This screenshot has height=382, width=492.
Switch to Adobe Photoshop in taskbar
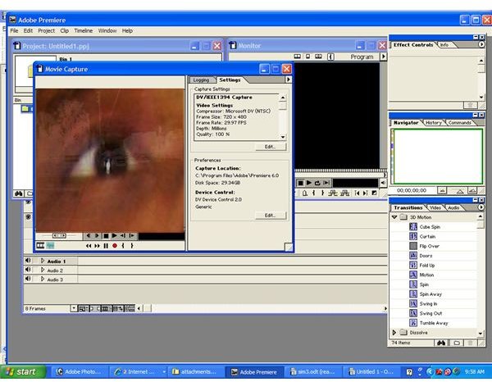click(80, 372)
